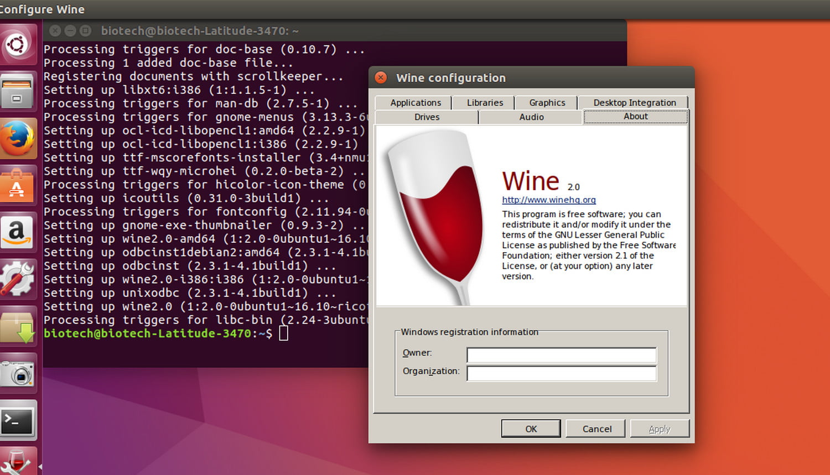Maximize the terminal window

85,31
